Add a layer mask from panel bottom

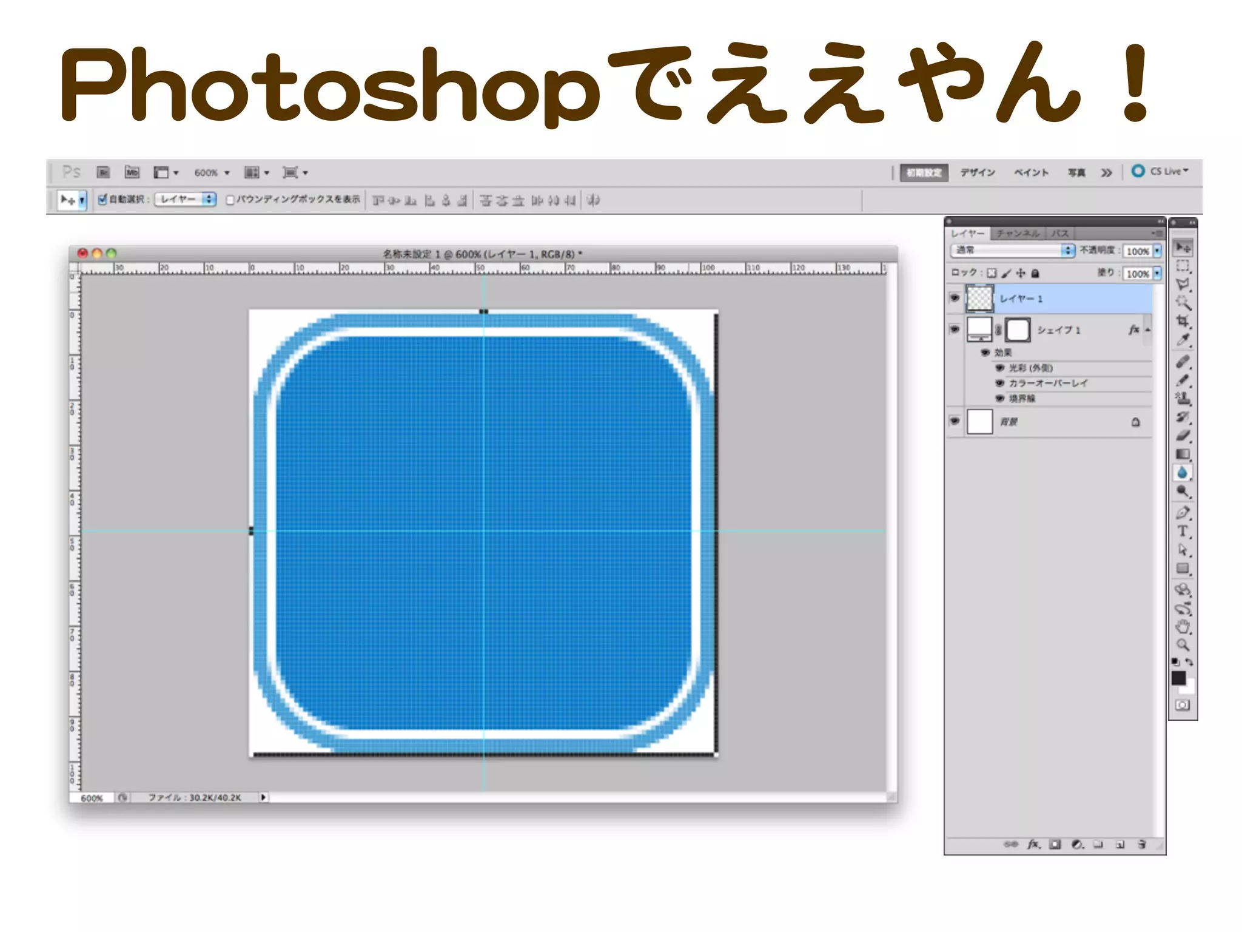click(1055, 844)
